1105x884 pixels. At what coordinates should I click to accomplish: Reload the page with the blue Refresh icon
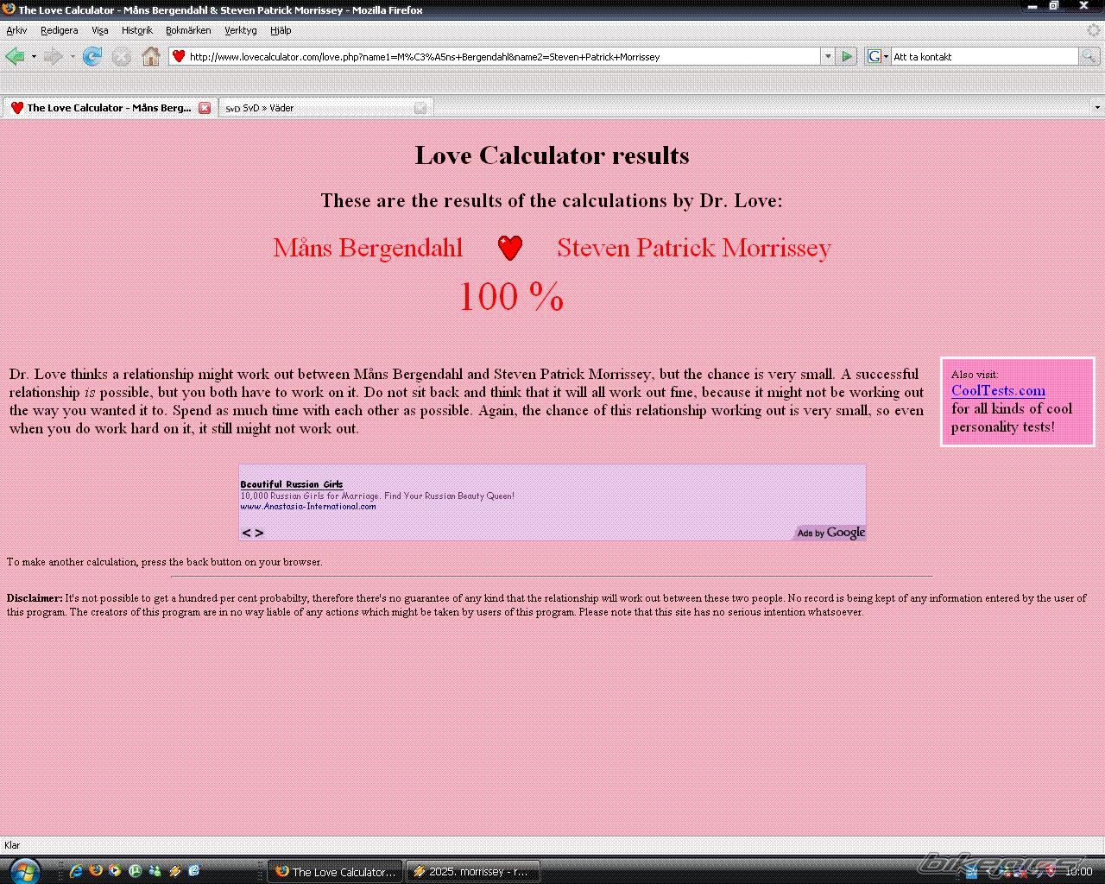point(92,57)
